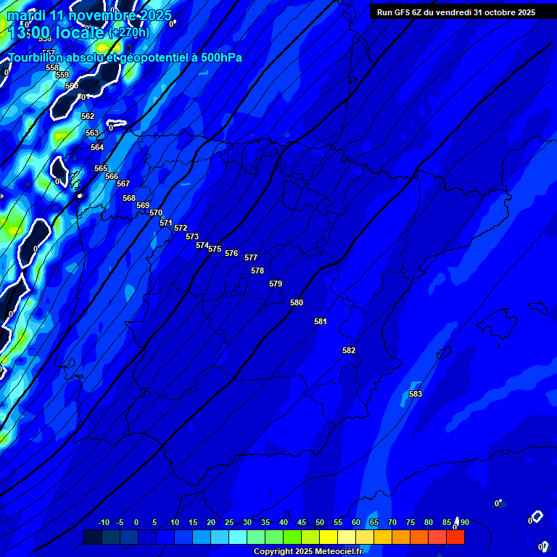The image size is (557, 557).
Task: Select the 580 contour label on the map
Action: [297, 302]
